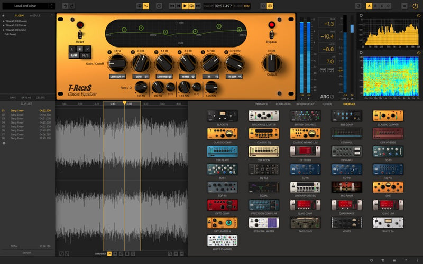The width and height of the screenshot is (423, 264).
Task: Open the 'Loud and clear' preset dropdown
Action: point(30,6)
